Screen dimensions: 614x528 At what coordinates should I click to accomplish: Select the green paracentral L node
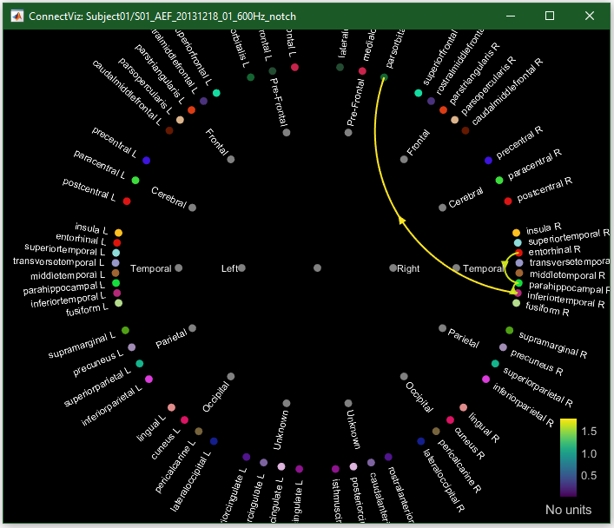click(x=135, y=180)
